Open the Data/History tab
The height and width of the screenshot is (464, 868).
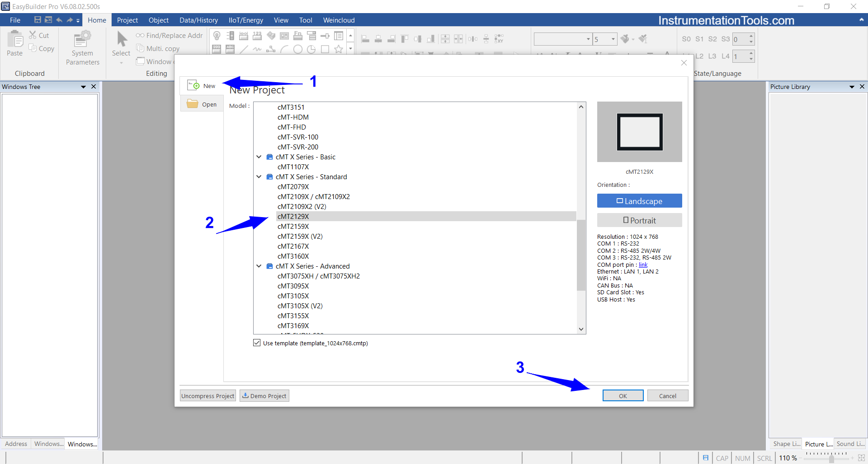(x=198, y=20)
